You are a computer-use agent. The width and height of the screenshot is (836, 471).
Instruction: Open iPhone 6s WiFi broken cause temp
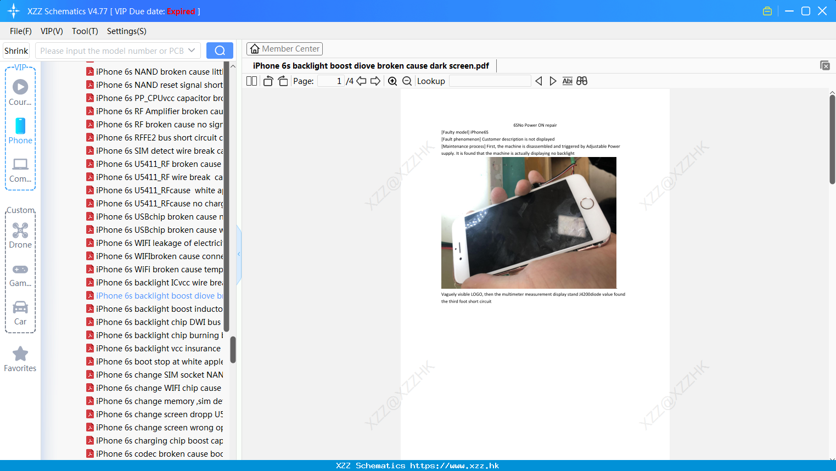(155, 270)
